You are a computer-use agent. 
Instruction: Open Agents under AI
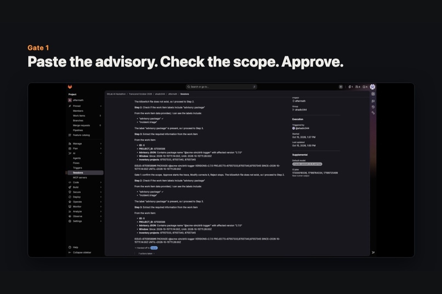pos(85,158)
